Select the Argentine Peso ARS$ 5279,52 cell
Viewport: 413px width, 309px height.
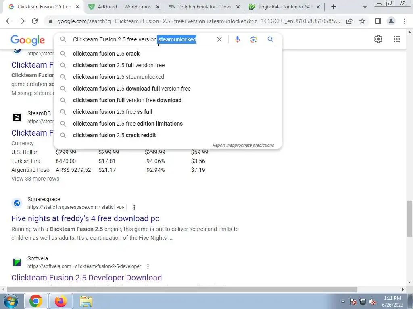coord(73,170)
